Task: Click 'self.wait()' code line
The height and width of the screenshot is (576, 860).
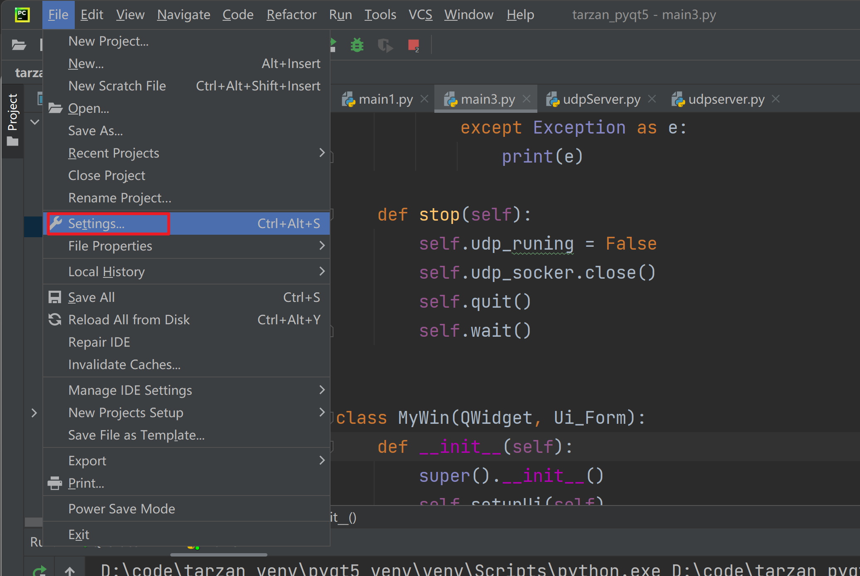Action: pyautogui.click(x=475, y=331)
